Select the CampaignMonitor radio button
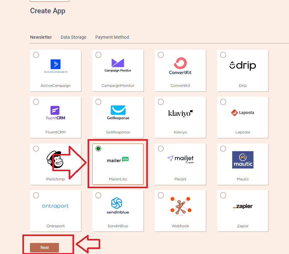Image resolution: width=289 pixels, height=254 pixels. point(98,55)
